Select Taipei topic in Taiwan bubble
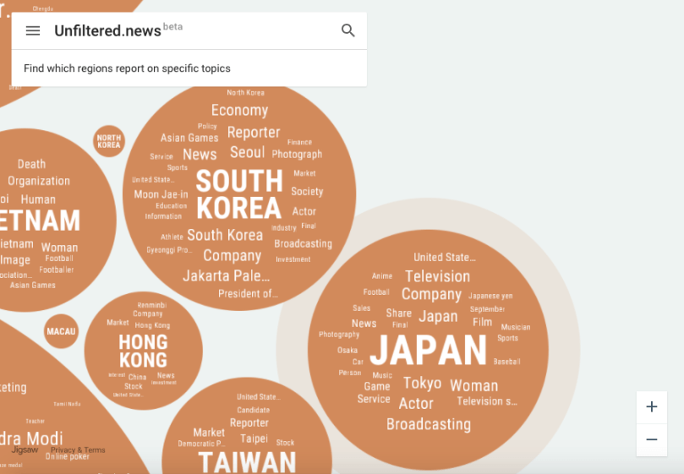Image resolution: width=684 pixels, height=474 pixels. click(254, 439)
